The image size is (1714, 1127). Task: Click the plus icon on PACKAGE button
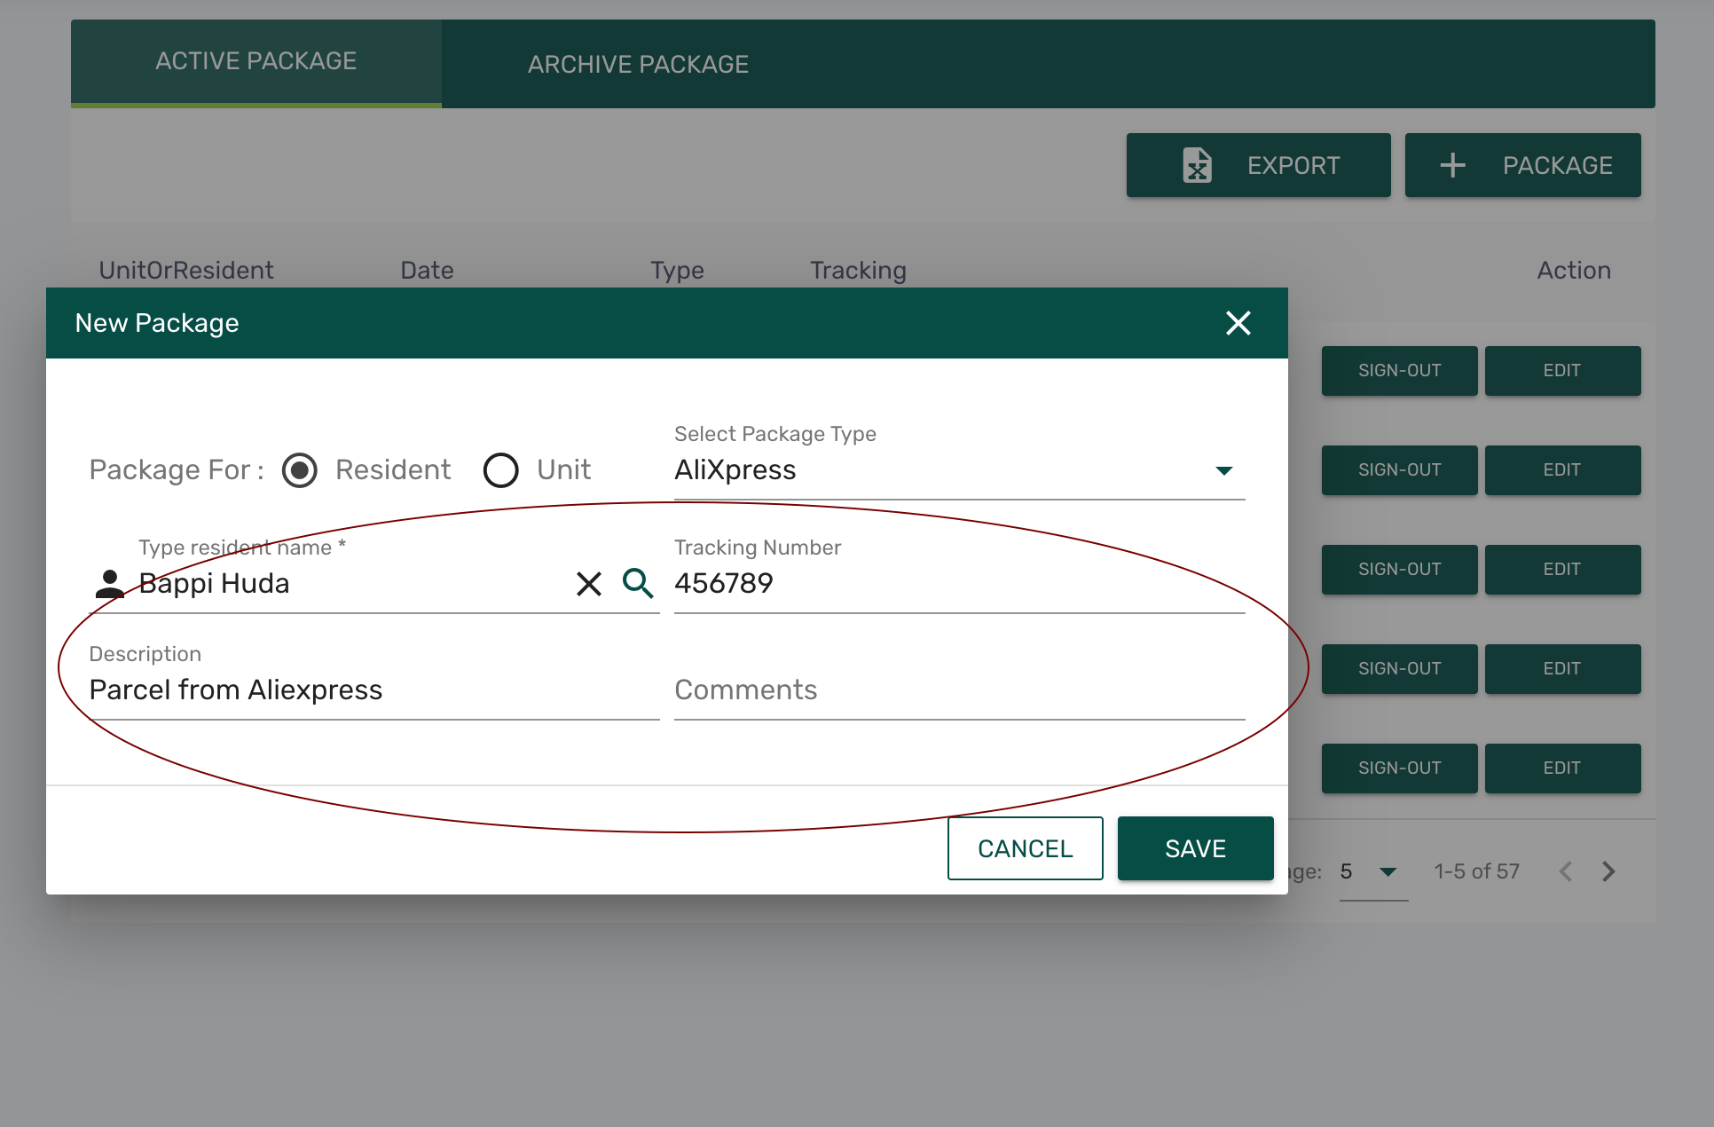pos(1452,165)
